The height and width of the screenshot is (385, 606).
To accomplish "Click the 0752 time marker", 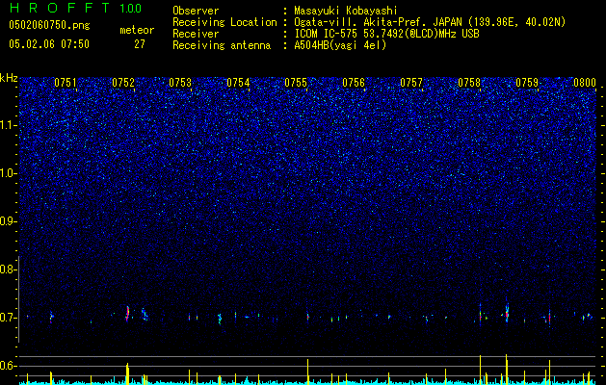I will pyautogui.click(x=123, y=83).
